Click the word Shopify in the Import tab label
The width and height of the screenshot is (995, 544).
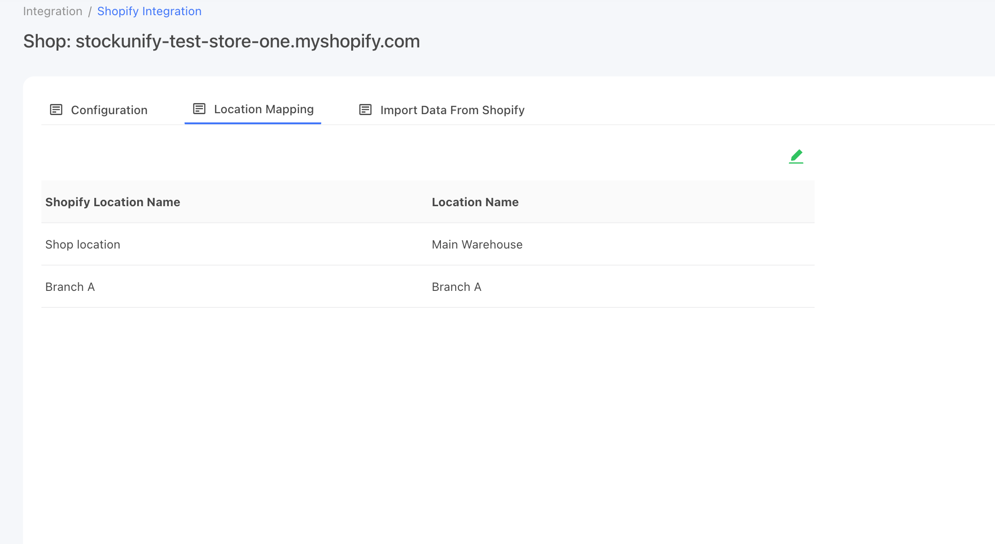tap(503, 110)
